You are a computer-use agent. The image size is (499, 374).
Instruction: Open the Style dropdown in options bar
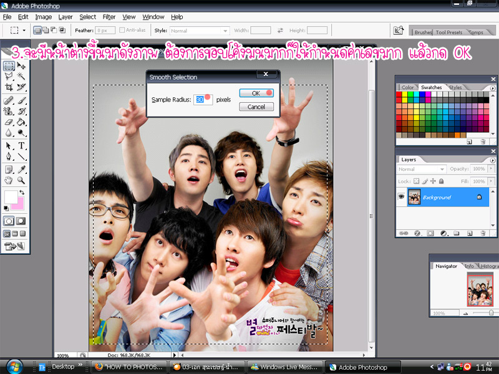point(200,30)
